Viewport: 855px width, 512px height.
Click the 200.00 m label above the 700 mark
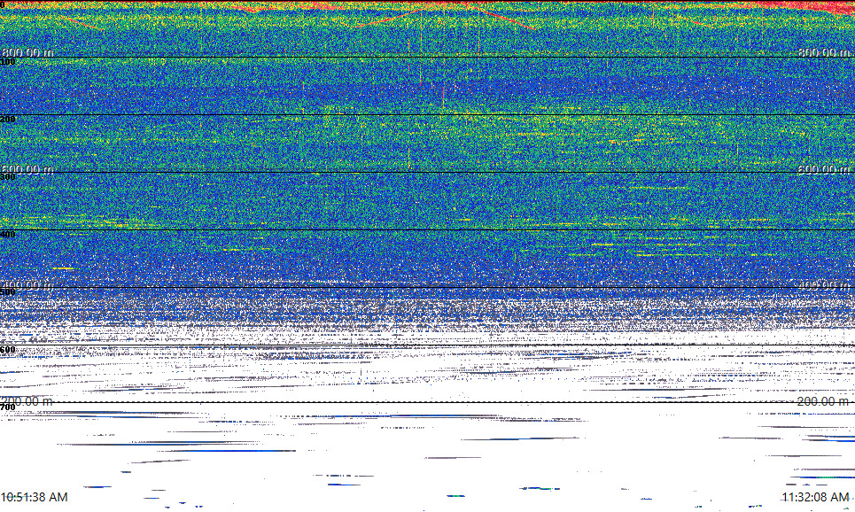(x=27, y=401)
